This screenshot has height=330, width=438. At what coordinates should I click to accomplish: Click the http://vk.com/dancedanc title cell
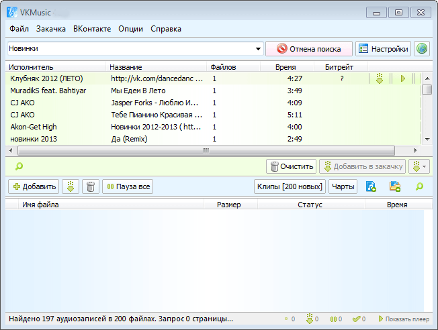pos(157,78)
